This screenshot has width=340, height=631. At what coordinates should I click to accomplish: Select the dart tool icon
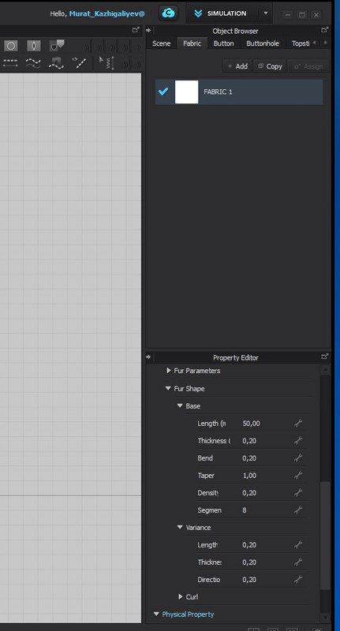[34, 46]
